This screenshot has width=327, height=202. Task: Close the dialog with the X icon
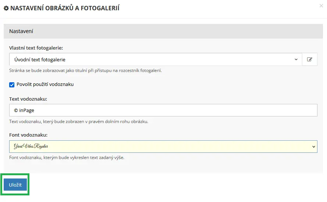(x=321, y=6)
